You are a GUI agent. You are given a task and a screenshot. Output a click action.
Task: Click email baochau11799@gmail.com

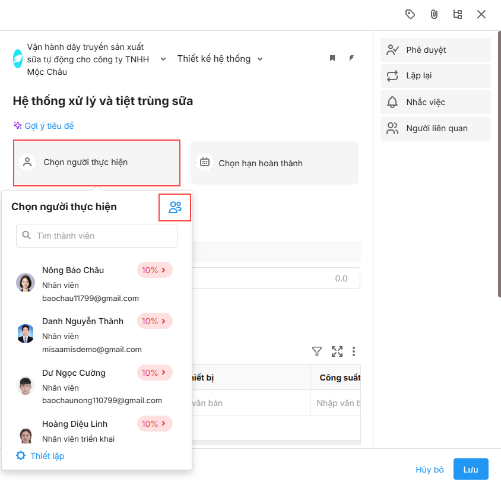click(x=90, y=298)
